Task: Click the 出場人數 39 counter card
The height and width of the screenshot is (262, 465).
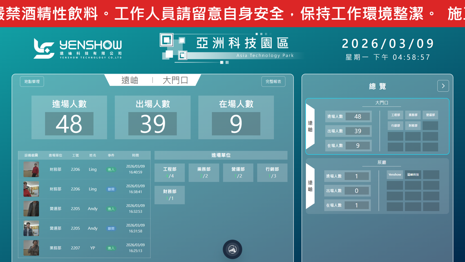Action: [x=153, y=117]
